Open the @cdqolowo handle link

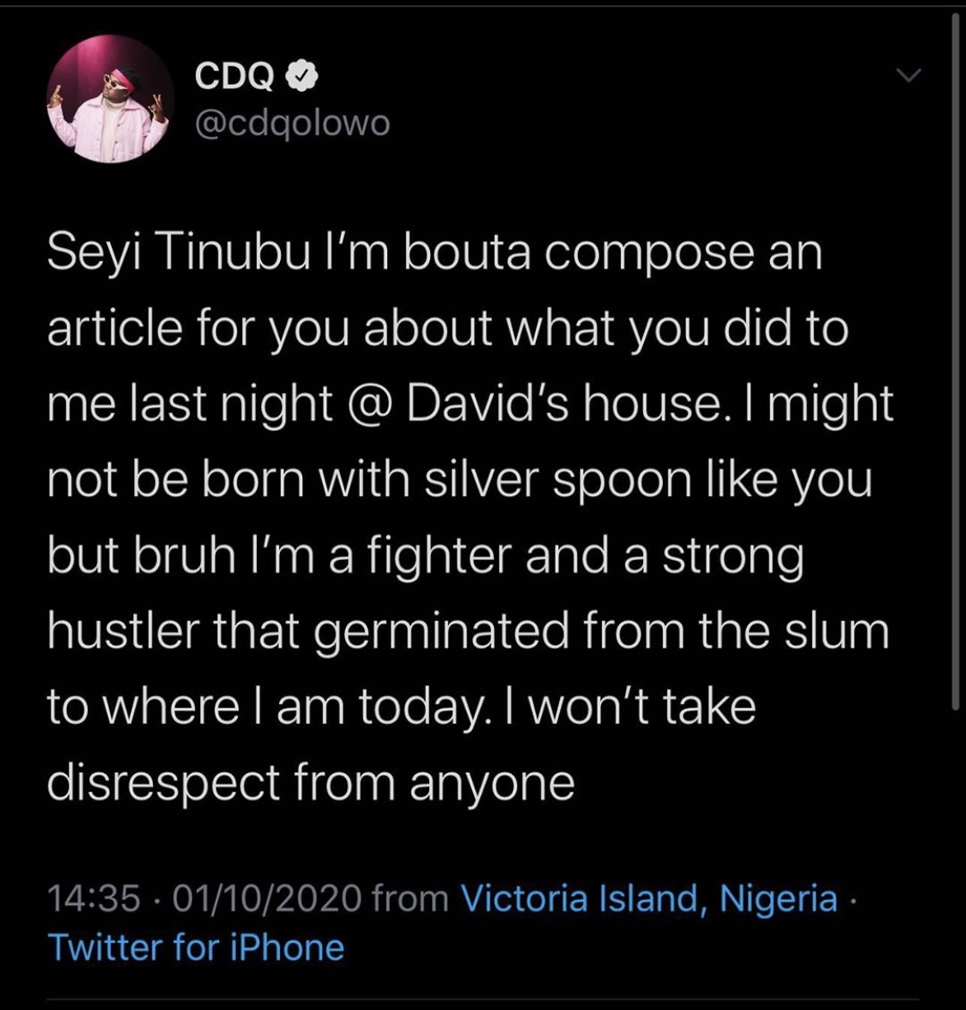[292, 124]
